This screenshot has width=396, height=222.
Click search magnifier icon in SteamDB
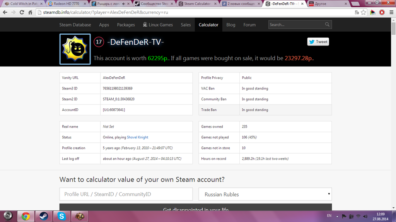327,24
